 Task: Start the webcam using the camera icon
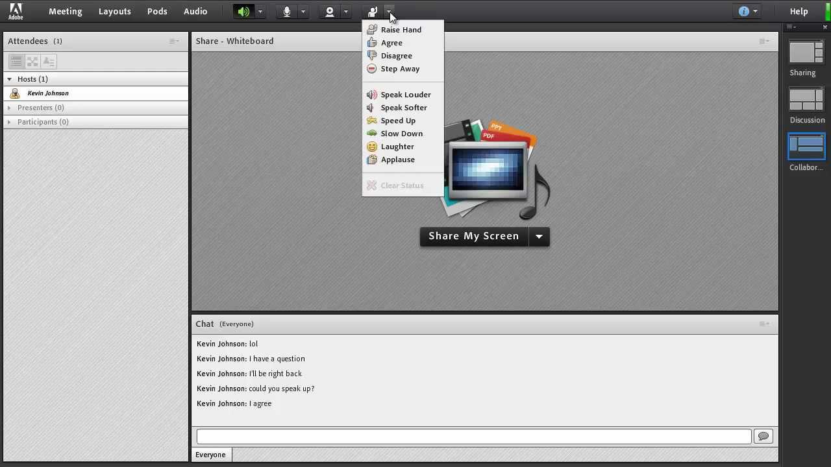329,11
